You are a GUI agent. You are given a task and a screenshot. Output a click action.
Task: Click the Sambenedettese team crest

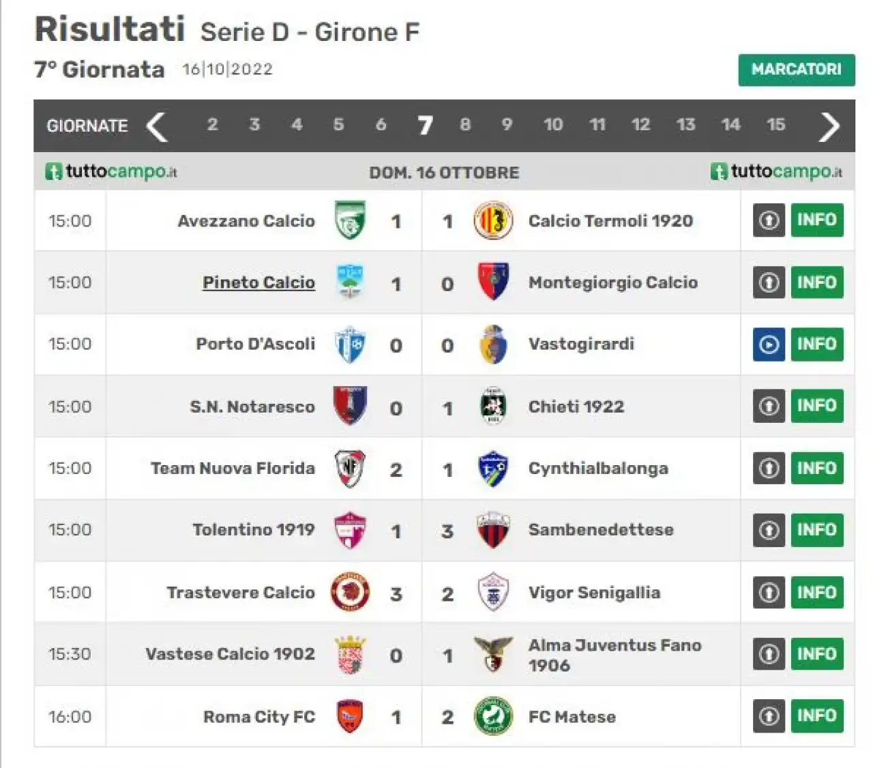492,530
